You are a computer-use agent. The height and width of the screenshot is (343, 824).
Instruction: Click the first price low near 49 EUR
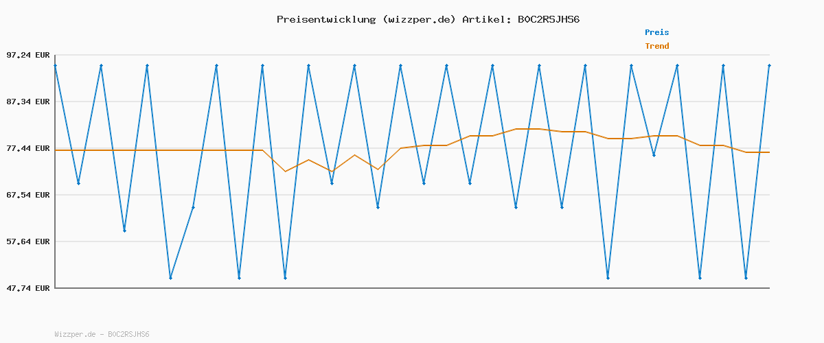click(170, 278)
